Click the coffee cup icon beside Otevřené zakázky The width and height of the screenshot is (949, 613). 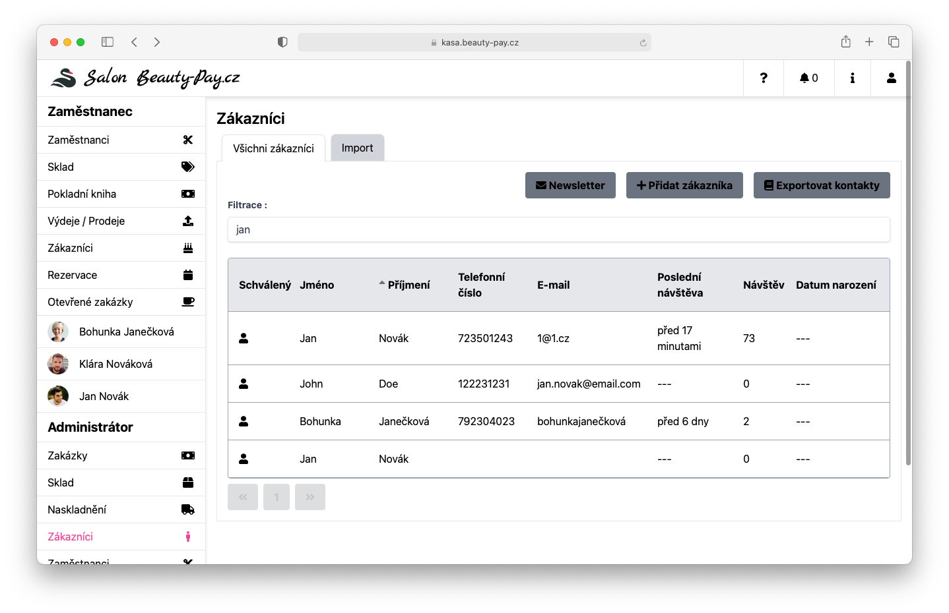coord(188,302)
